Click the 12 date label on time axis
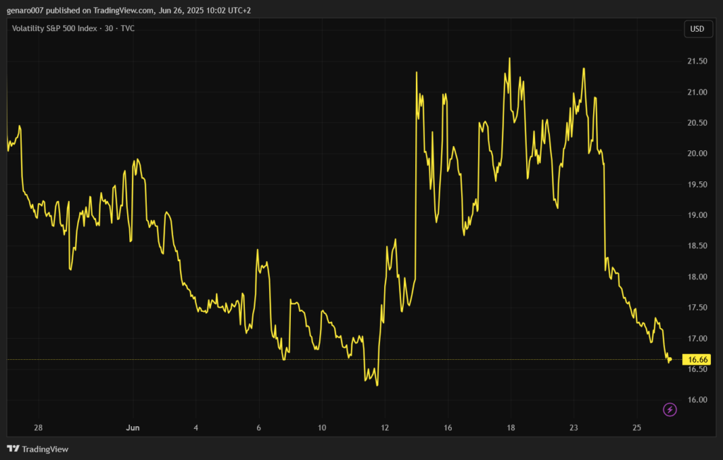Image resolution: width=723 pixels, height=460 pixels. click(x=385, y=428)
